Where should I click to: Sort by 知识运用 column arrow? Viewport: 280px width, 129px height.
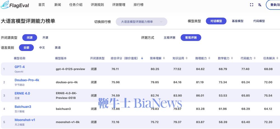tap(186, 58)
